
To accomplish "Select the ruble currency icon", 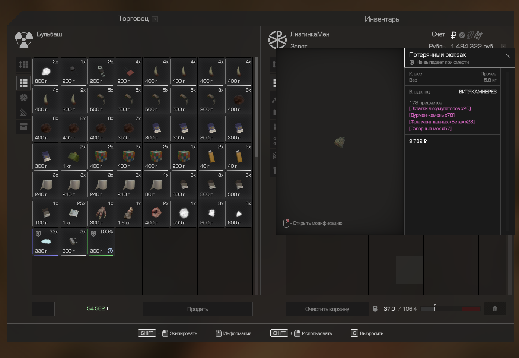I will coord(453,35).
